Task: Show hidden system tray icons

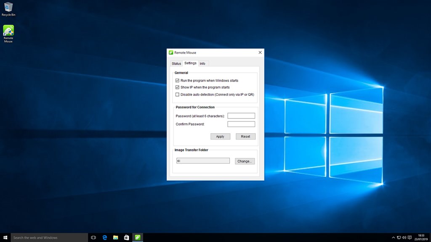Action: tap(394, 238)
